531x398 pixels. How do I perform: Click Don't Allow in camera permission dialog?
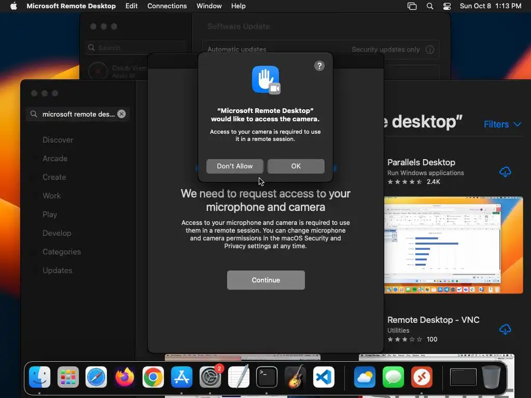click(x=235, y=166)
